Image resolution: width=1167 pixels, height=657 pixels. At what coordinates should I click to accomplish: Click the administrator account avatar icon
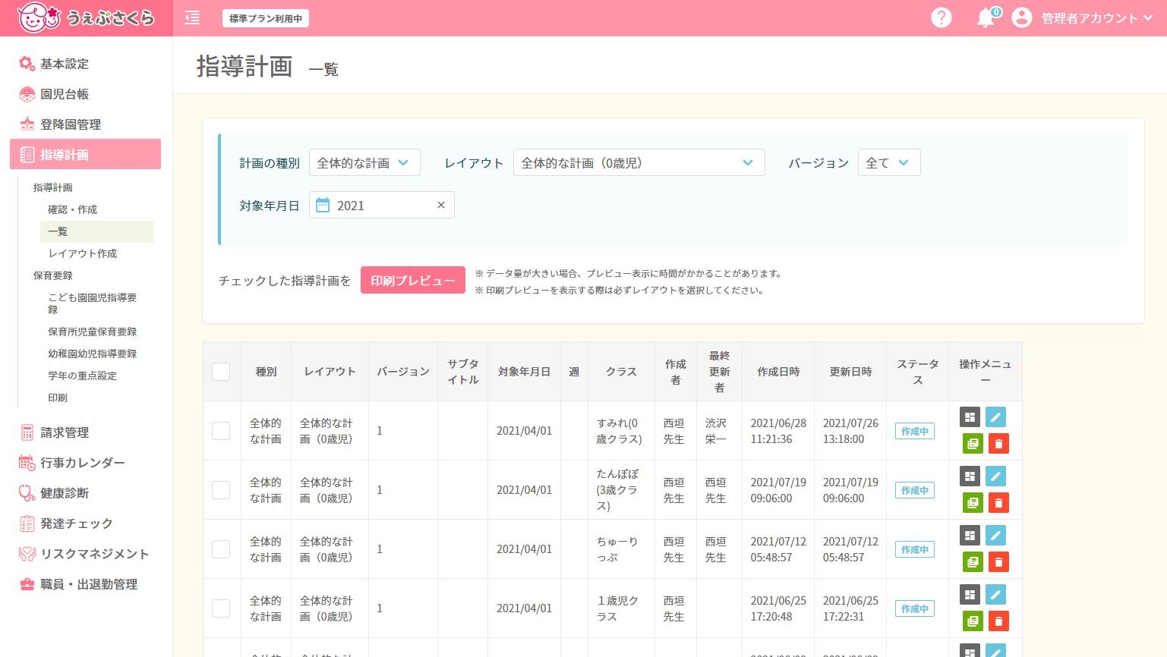pos(1022,17)
